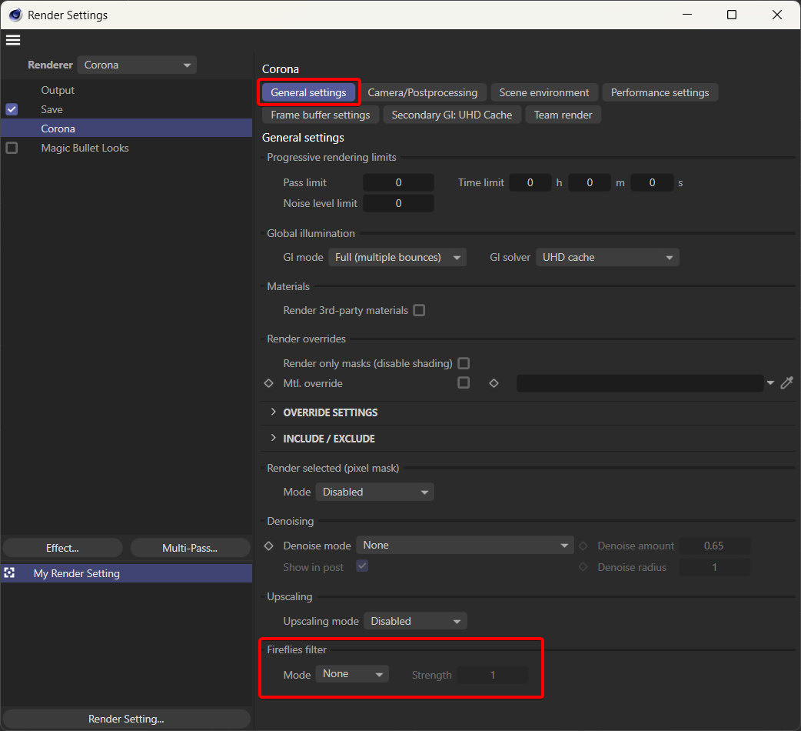Open the GI solver dropdown
Image resolution: width=801 pixels, height=731 pixels.
click(x=607, y=257)
